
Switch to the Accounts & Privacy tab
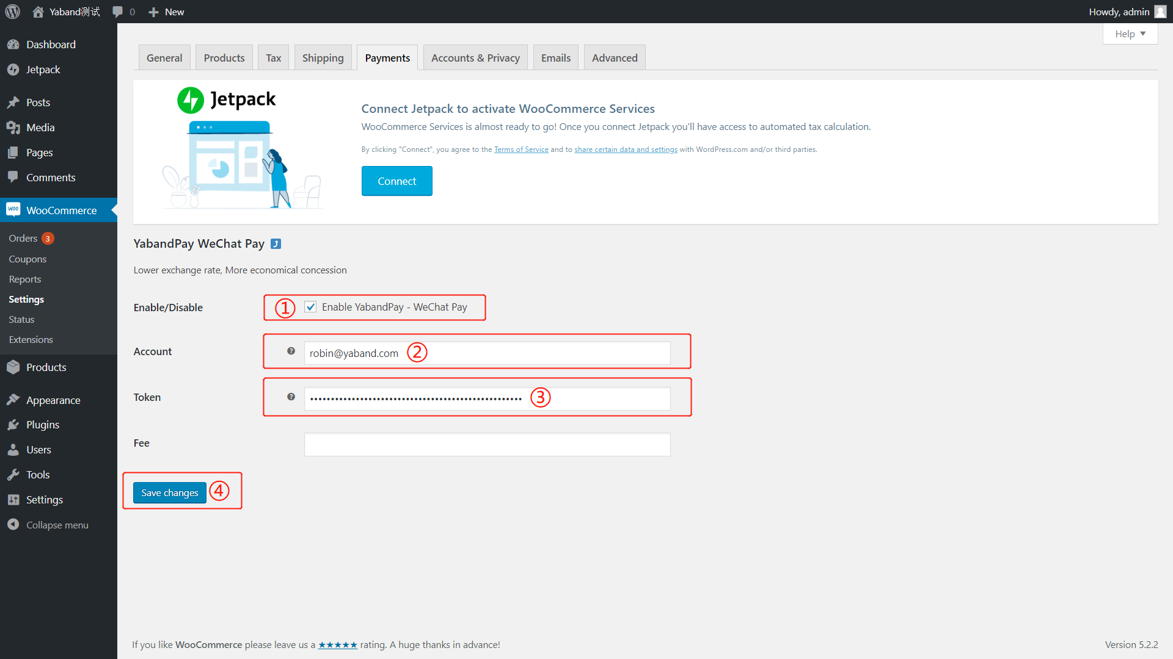point(475,58)
